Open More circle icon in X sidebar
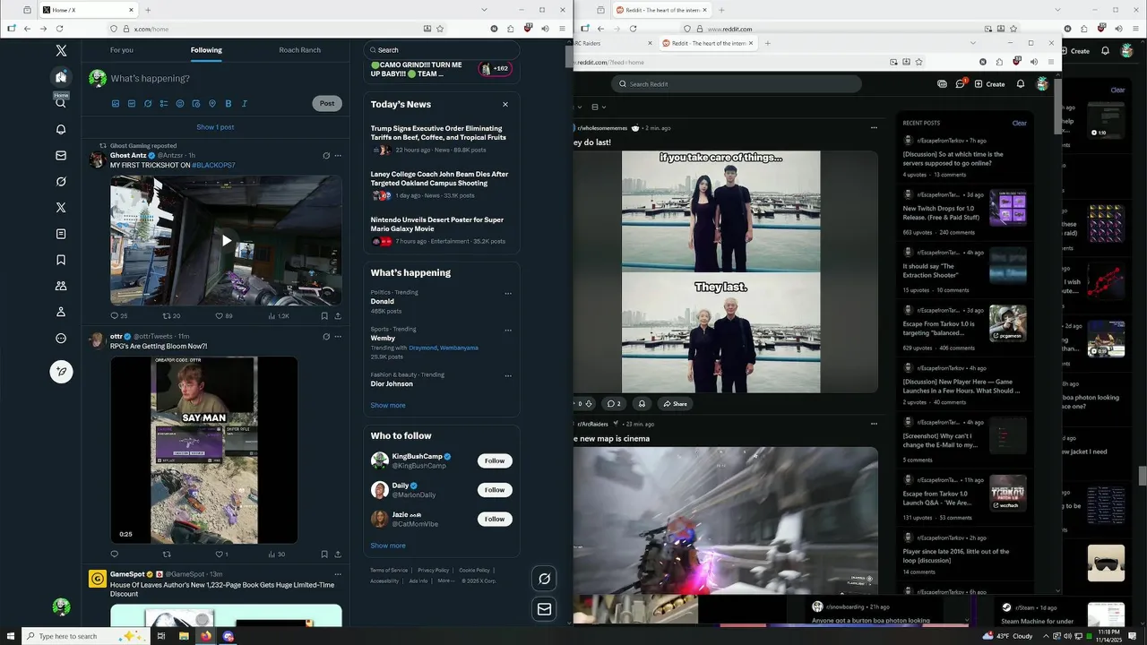Screen dimensions: 1147x645 (x=61, y=338)
